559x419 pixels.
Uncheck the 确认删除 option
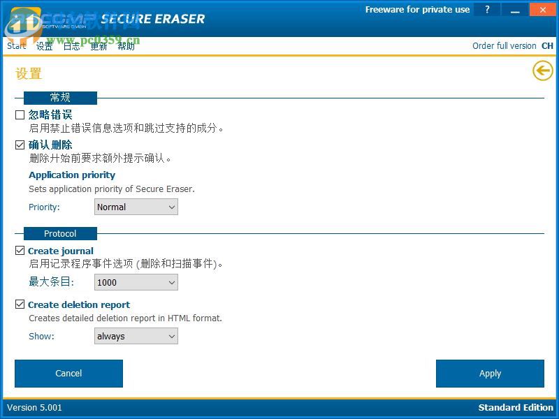pyautogui.click(x=20, y=145)
